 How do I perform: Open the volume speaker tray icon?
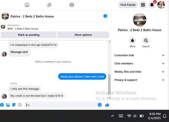(x=135, y=116)
